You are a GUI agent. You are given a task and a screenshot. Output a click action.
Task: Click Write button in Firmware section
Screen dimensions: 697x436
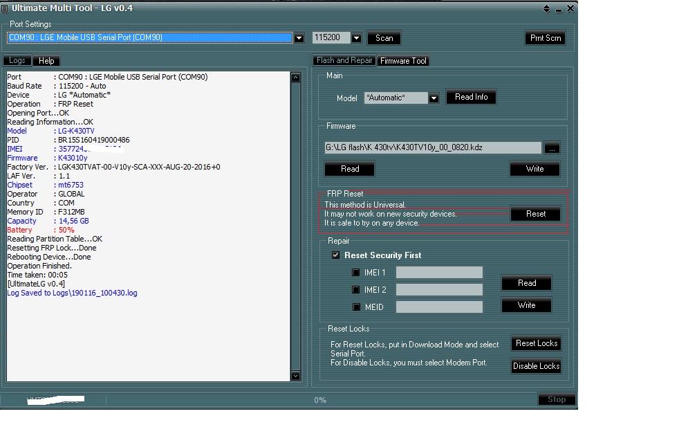(x=535, y=169)
